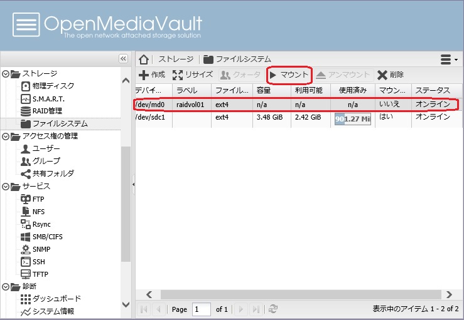Sort by ステータス column header
The height and width of the screenshot is (320, 464).
[x=436, y=90]
